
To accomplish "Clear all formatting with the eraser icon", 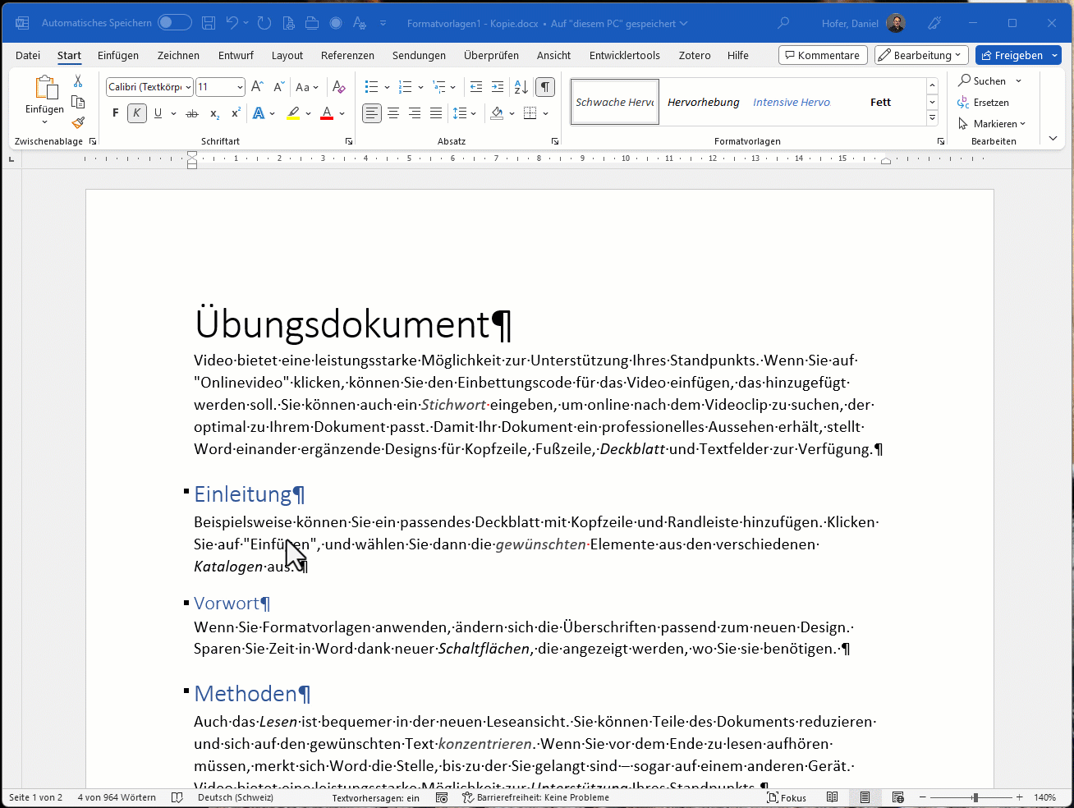I will [338, 87].
